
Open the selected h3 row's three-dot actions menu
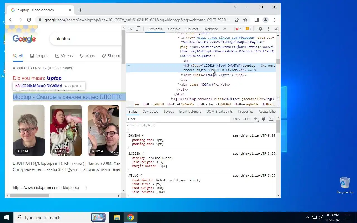pyautogui.click(x=128, y=65)
